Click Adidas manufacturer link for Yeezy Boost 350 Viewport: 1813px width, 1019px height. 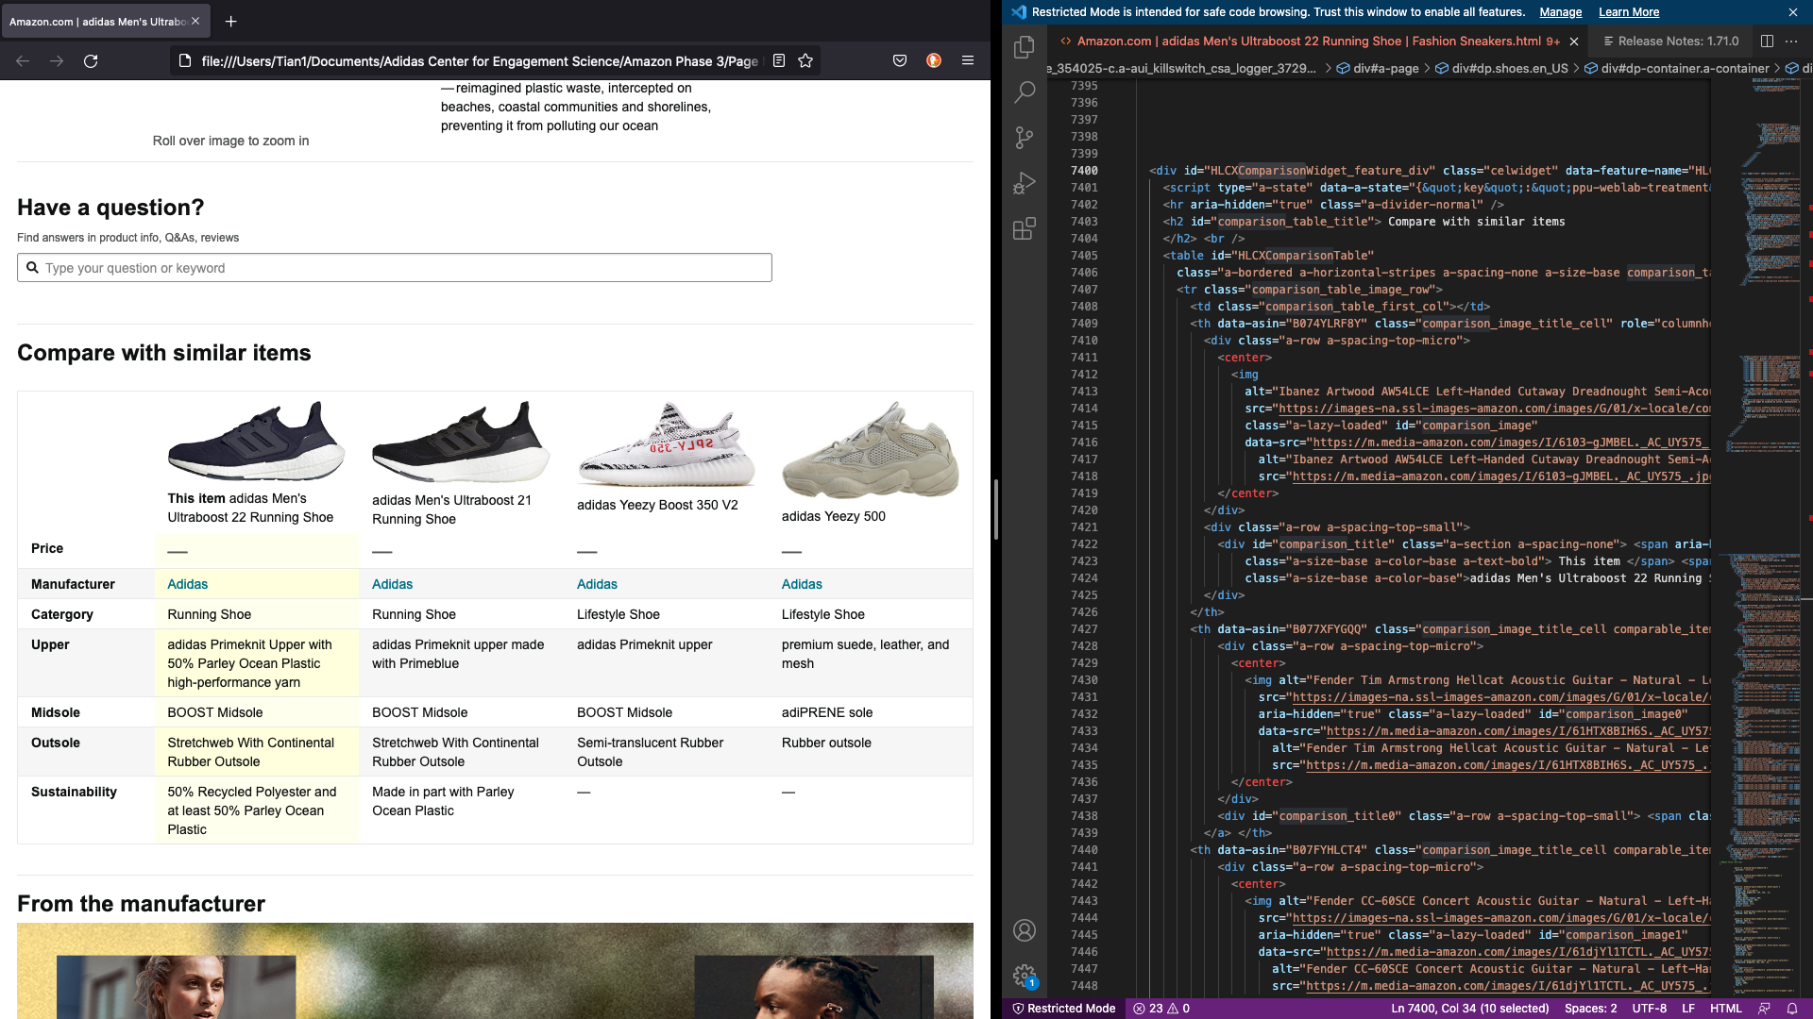click(x=597, y=584)
